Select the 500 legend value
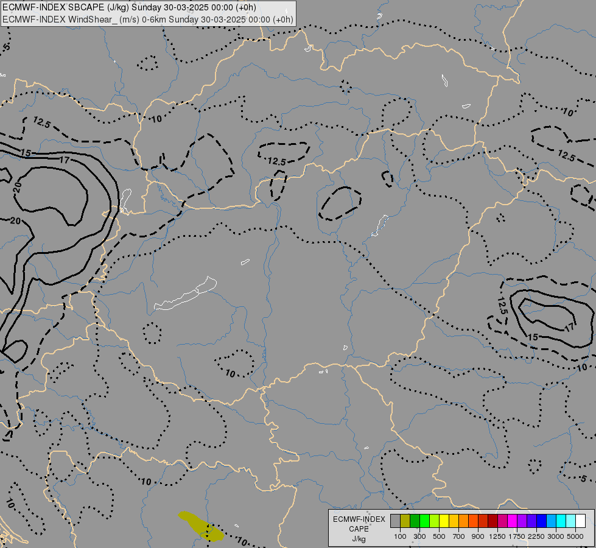The image size is (596, 548). [439, 536]
